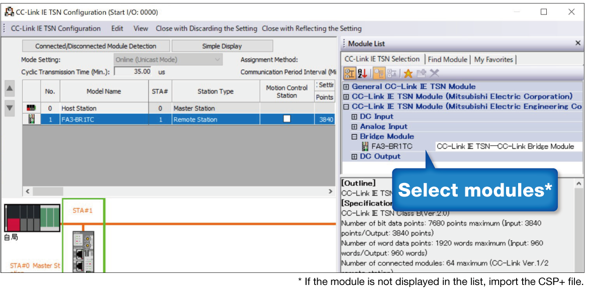Viewport: 590px width, 290px height.
Task: Expand the Mitsubishi Electric Corporation module node
Action: tap(346, 96)
